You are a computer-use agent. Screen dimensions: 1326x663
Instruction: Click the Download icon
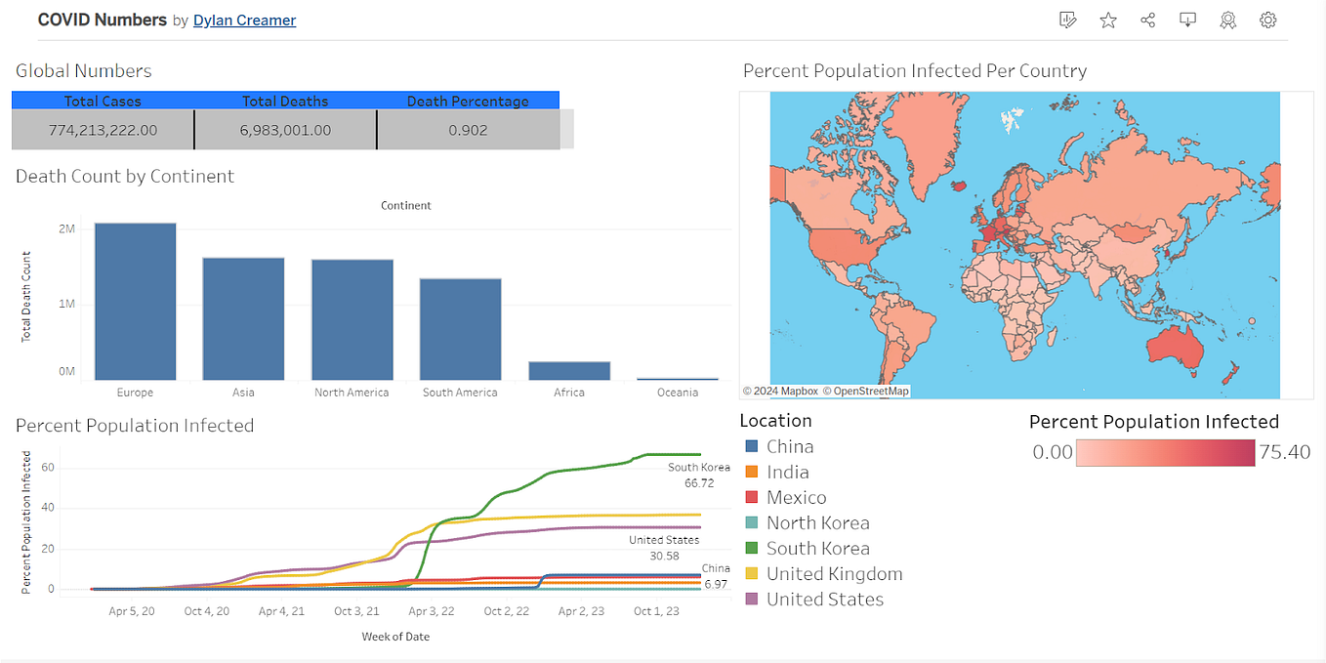click(x=1187, y=20)
